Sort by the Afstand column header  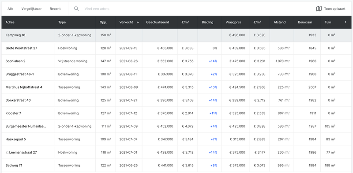pos(280,22)
